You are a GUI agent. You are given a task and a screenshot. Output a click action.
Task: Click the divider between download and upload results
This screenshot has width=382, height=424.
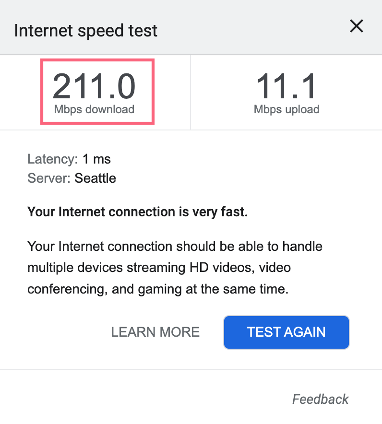pos(191,92)
